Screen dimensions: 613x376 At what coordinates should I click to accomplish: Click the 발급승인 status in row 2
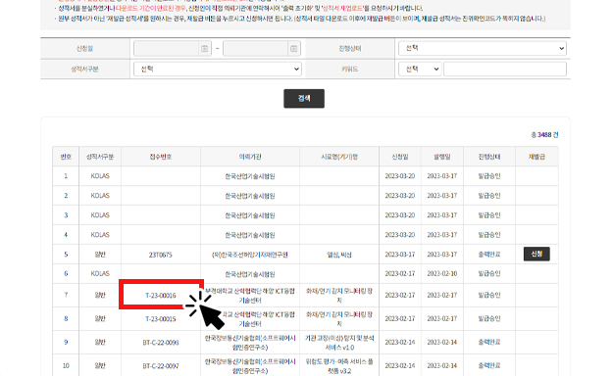coord(489,196)
